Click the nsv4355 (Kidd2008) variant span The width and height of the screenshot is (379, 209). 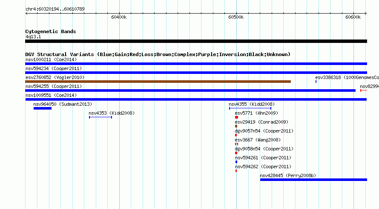250,108
